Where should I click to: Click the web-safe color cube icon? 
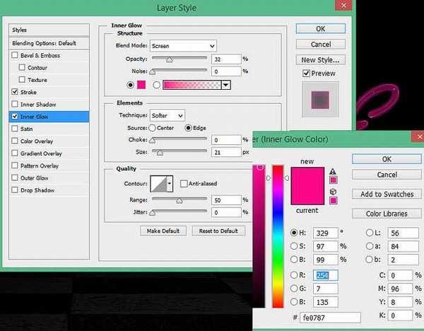334,191
